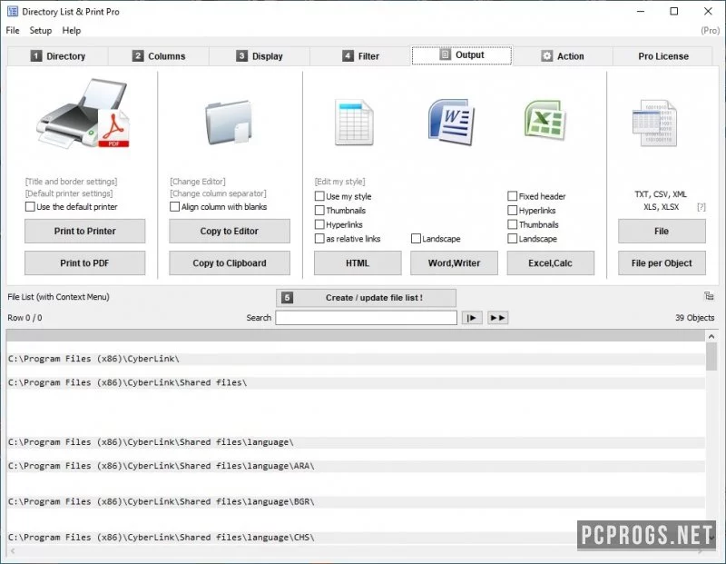This screenshot has width=726, height=564.
Task: Click the File export button
Action: tap(662, 232)
